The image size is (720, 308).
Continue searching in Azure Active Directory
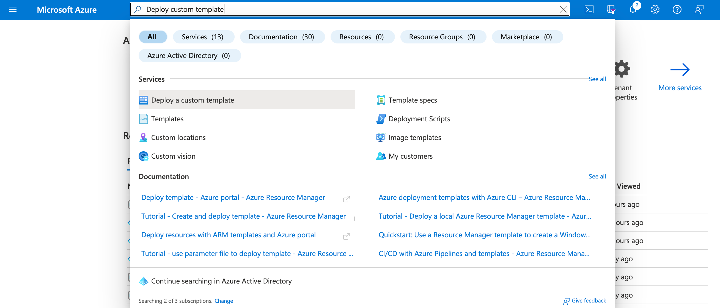coord(221,281)
